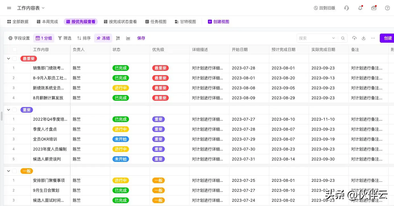The image size is (394, 206).
Task: Click the 实际完成日期 column header
Action: (329, 50)
